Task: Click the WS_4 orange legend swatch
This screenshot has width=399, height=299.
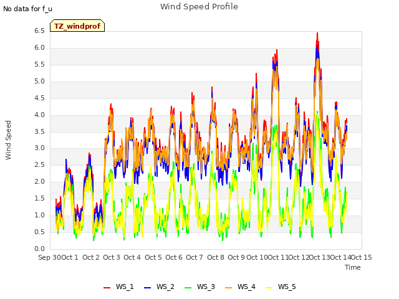Action: coord(229,288)
